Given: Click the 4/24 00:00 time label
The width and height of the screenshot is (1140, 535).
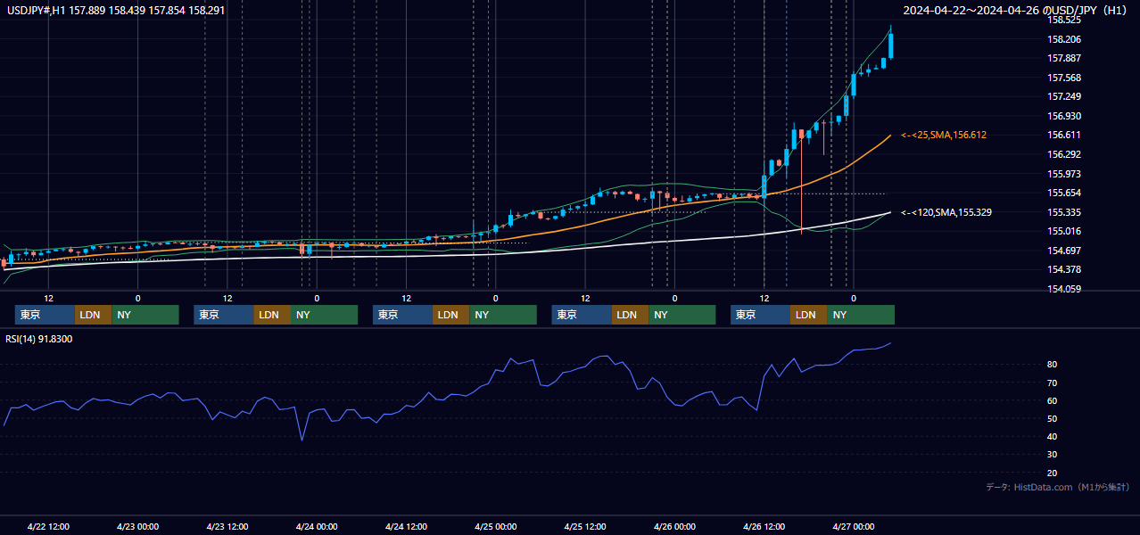Looking at the screenshot, I should pos(317,526).
